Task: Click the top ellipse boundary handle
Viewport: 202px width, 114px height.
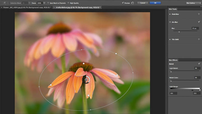Action: (82, 50)
